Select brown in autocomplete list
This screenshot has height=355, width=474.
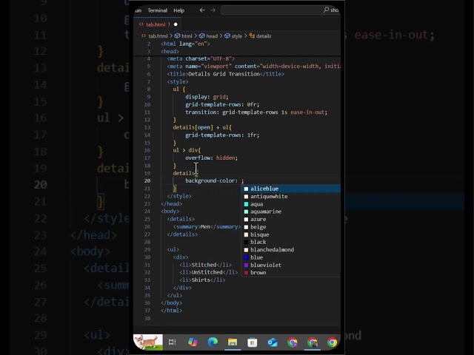pyautogui.click(x=291, y=273)
